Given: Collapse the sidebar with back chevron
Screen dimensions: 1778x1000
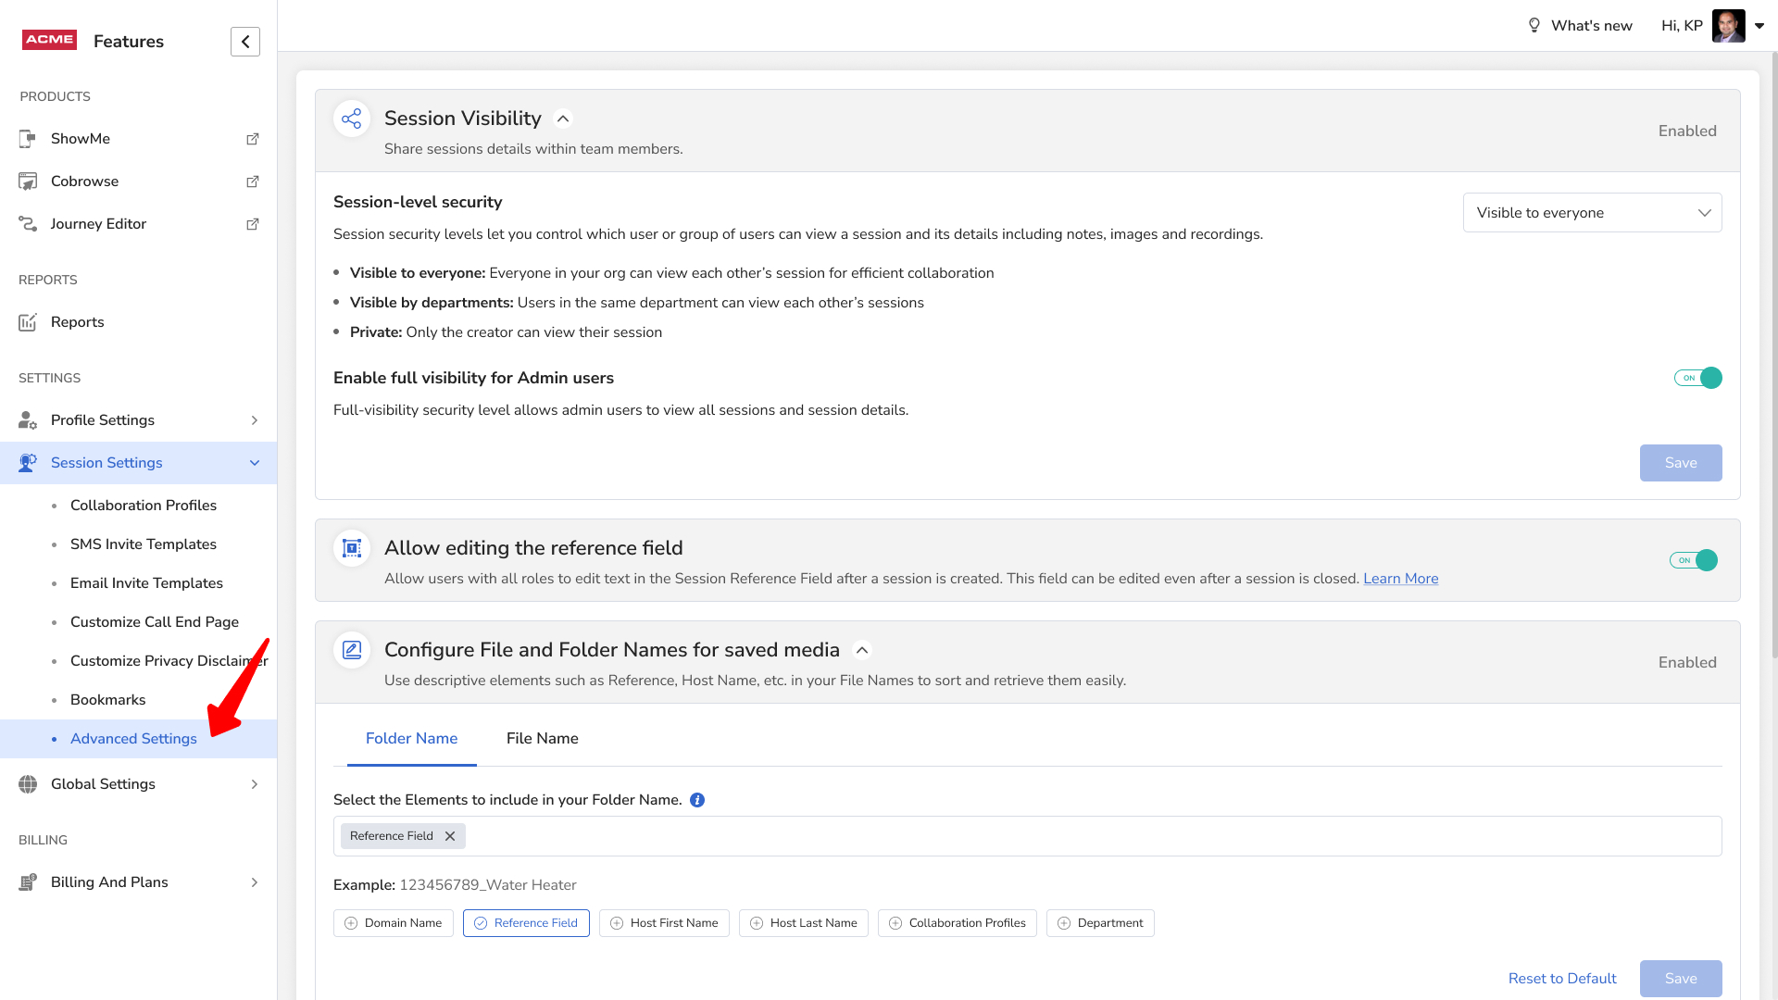Looking at the screenshot, I should 245,42.
